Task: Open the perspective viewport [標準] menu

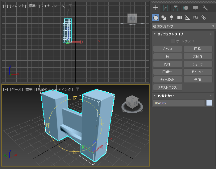Action: [29, 89]
